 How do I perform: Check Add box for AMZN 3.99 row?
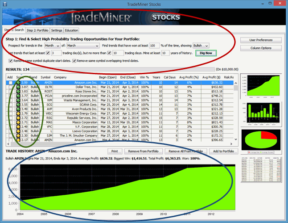11,83
